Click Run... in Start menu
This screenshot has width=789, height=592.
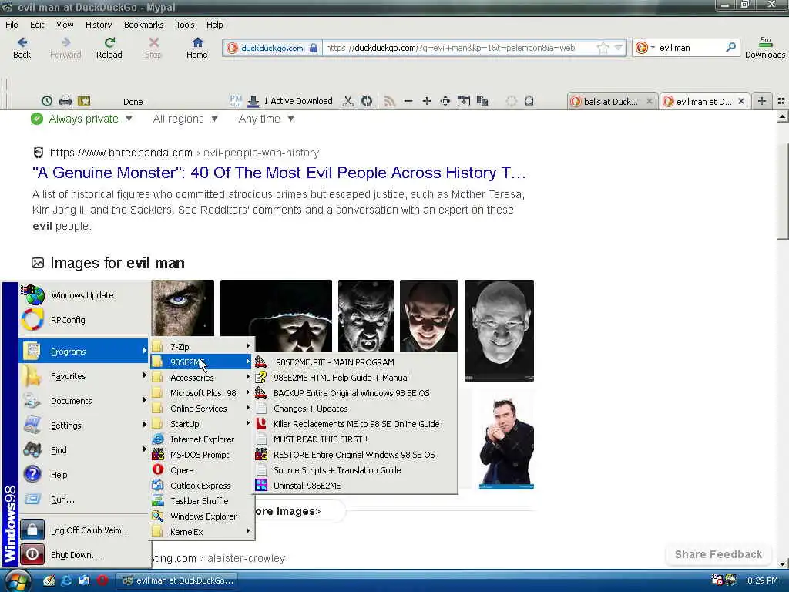coord(84,499)
